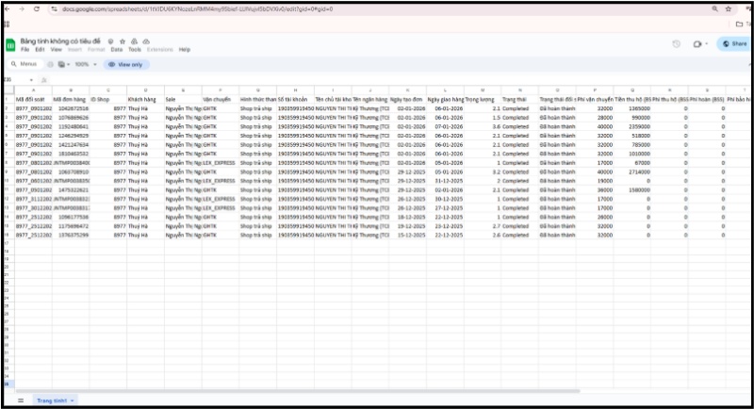Click the amount cell 2359000
This screenshot has height=409, width=754.
pyautogui.click(x=632, y=127)
